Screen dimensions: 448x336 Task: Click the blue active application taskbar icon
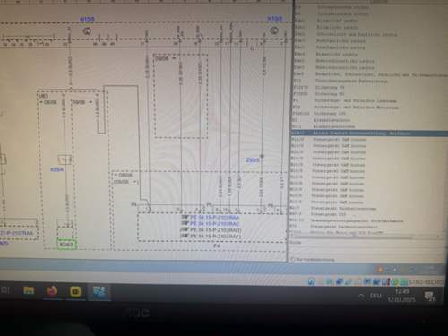click(99, 291)
